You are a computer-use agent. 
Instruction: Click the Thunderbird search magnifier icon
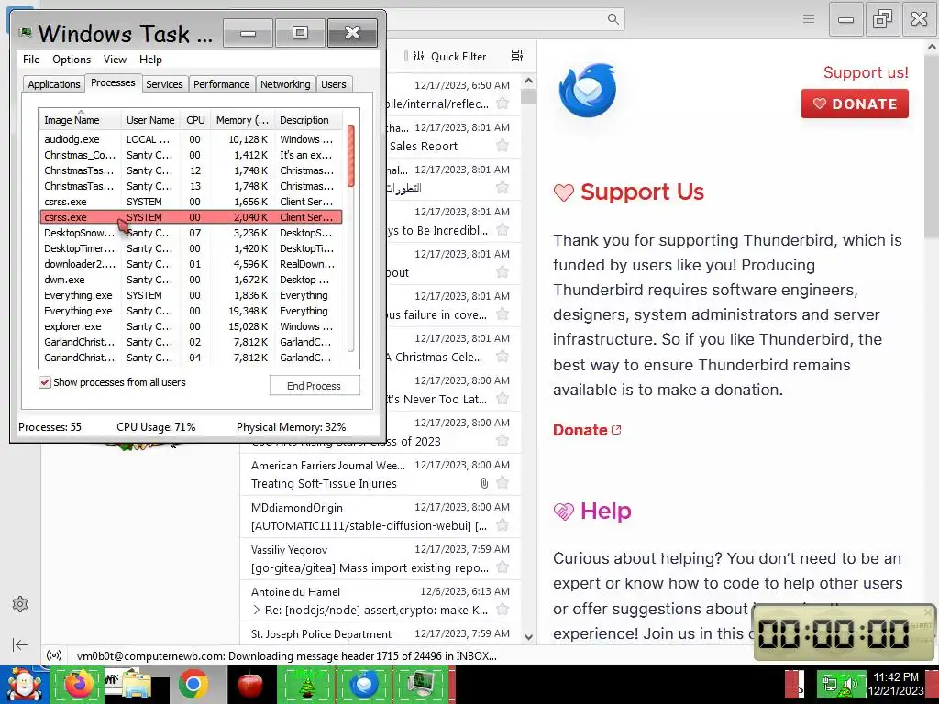(613, 19)
